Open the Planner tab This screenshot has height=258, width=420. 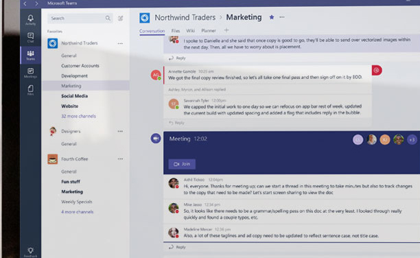click(209, 31)
